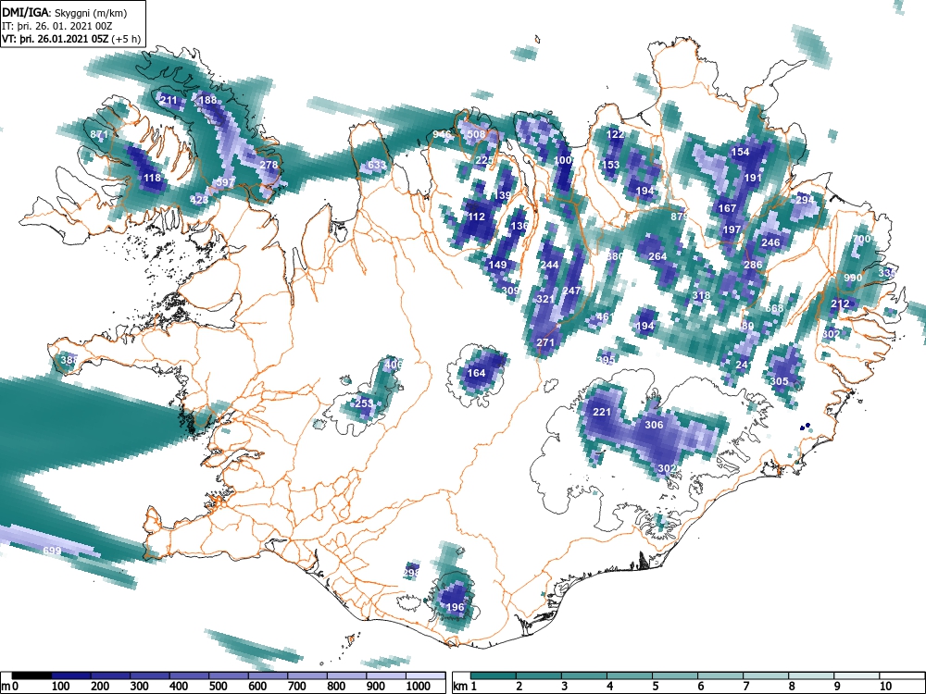926x694 pixels.
Task: Click the black 0–100 m legend swatch
Action: (x=31, y=675)
